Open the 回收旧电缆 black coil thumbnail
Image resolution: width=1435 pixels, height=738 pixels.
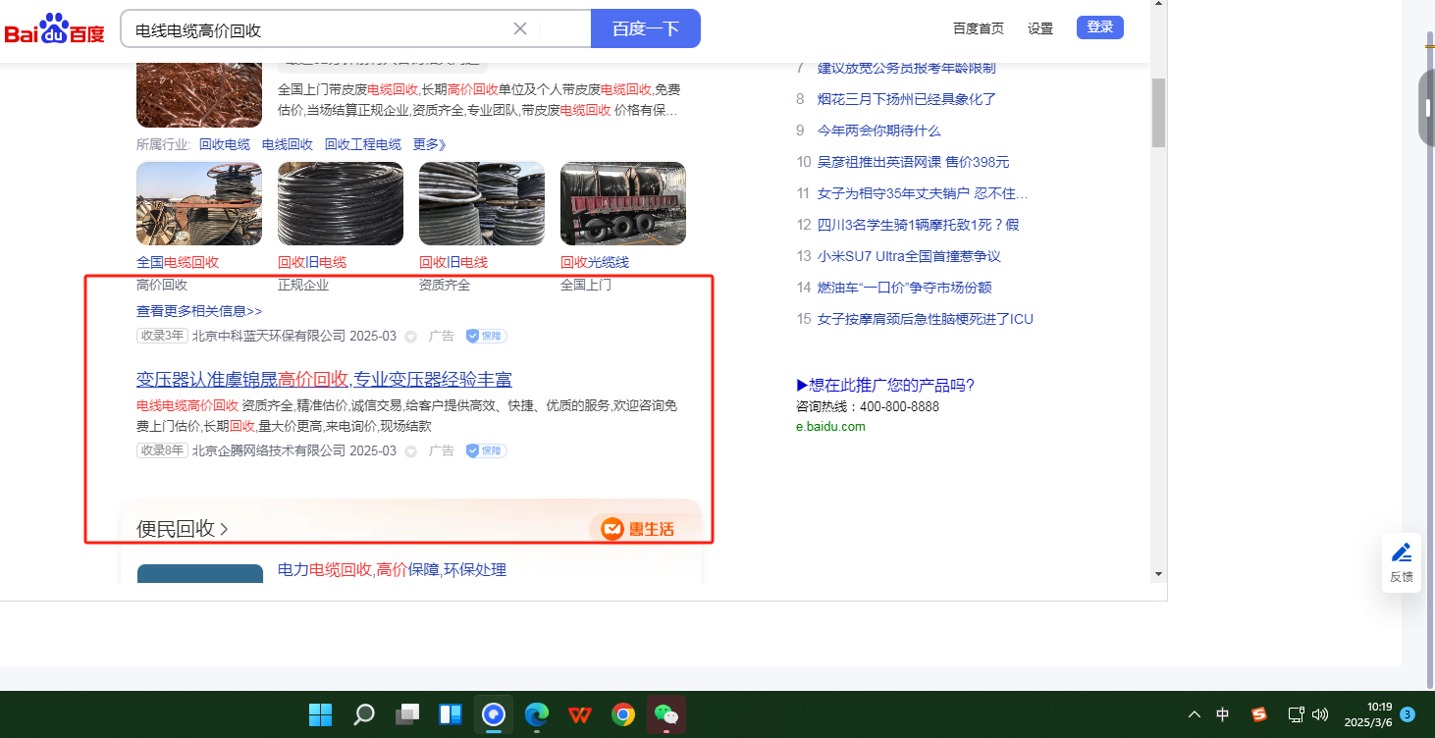(x=341, y=203)
